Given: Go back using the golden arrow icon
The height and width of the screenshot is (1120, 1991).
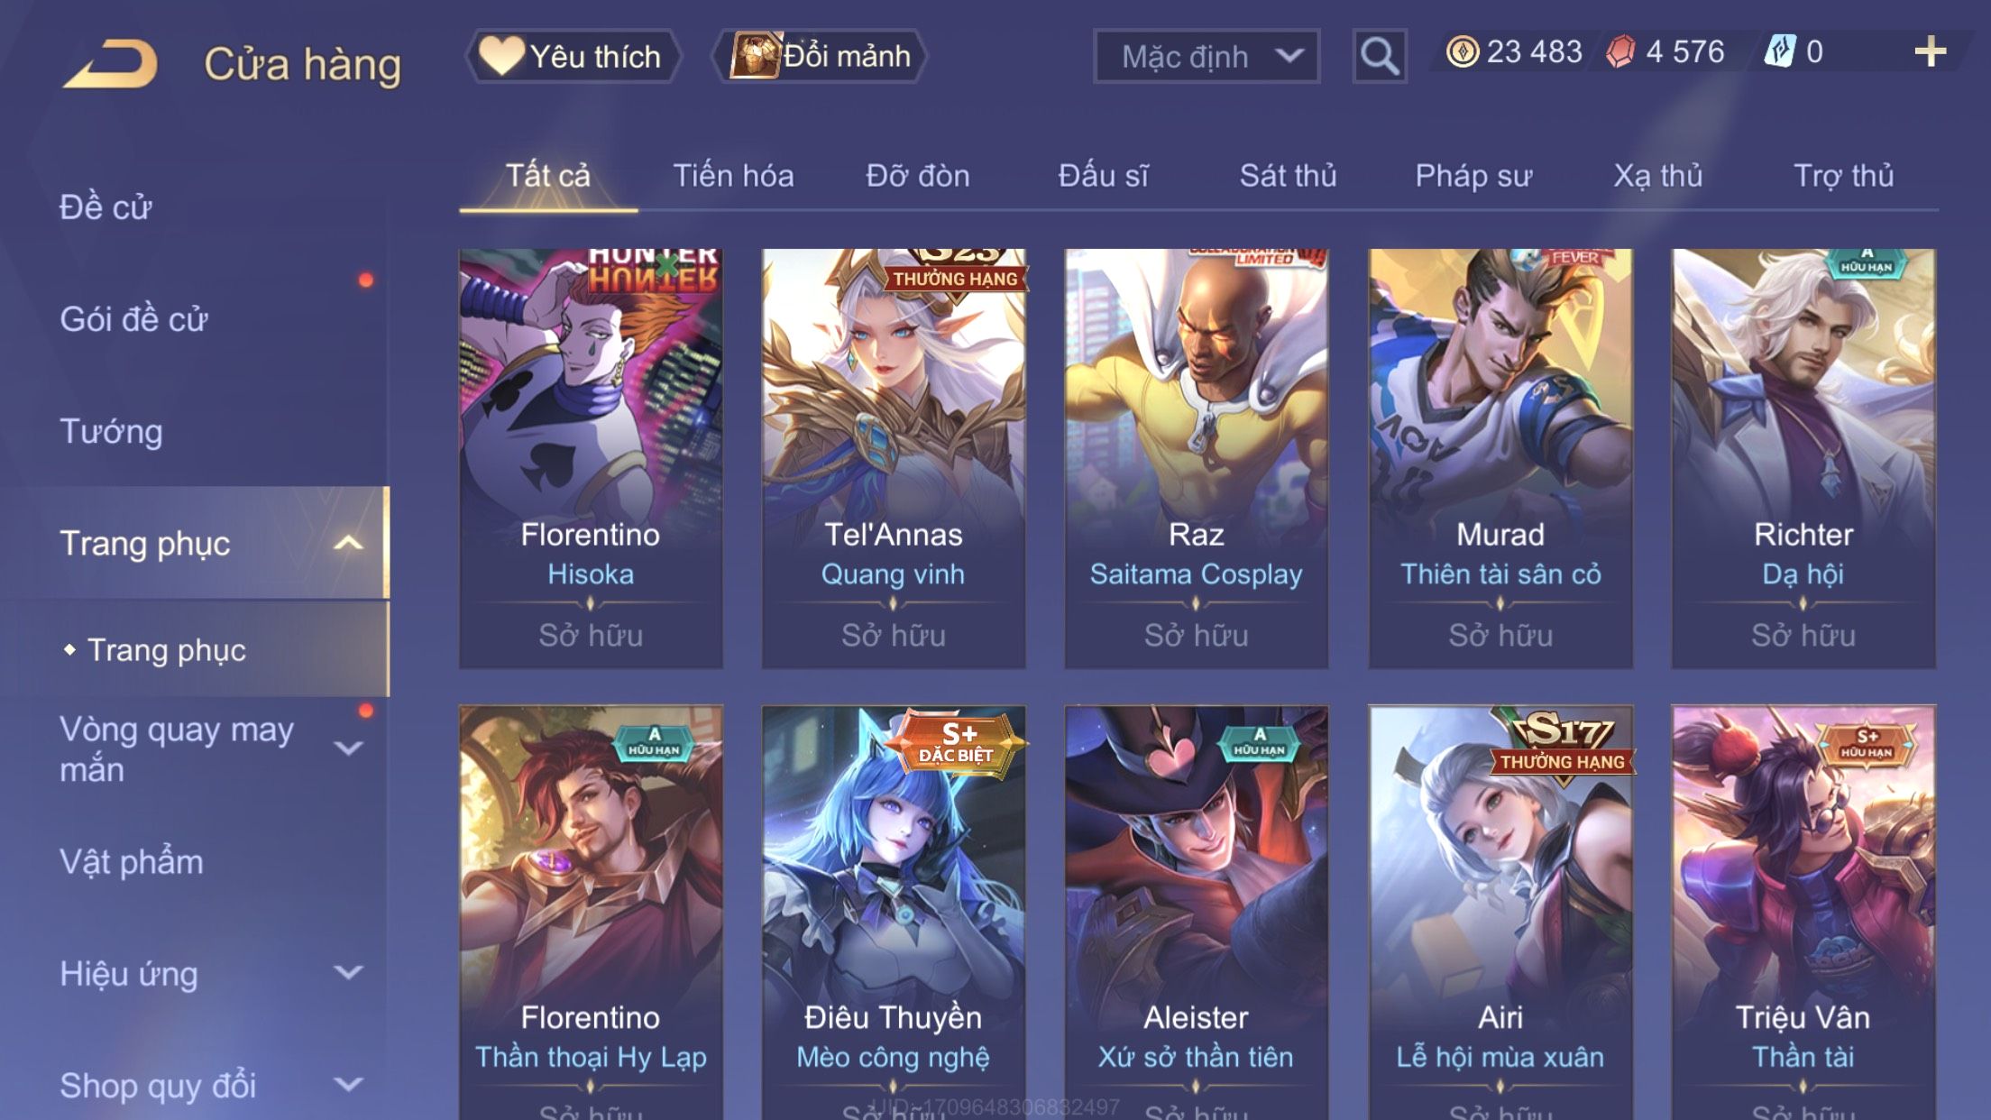Looking at the screenshot, I should (x=110, y=63).
